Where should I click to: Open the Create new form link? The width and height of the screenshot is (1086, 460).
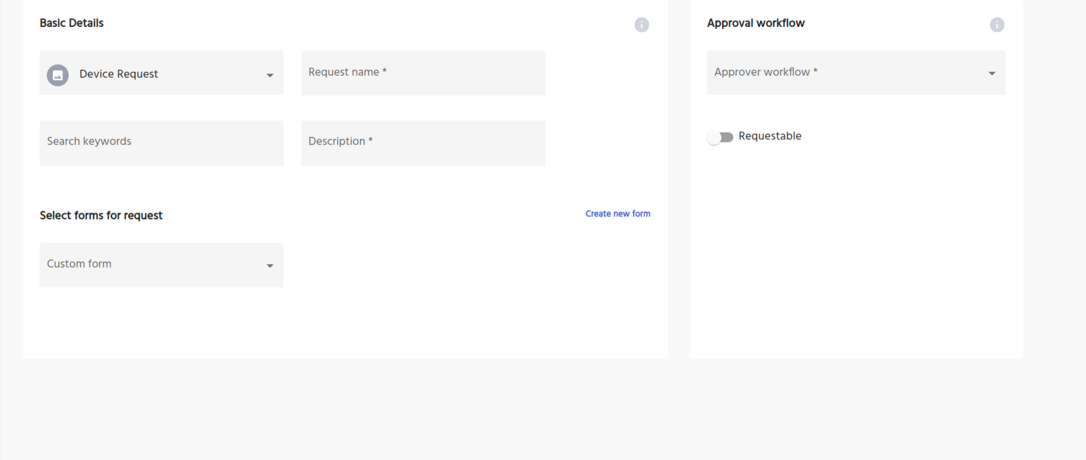click(x=617, y=214)
